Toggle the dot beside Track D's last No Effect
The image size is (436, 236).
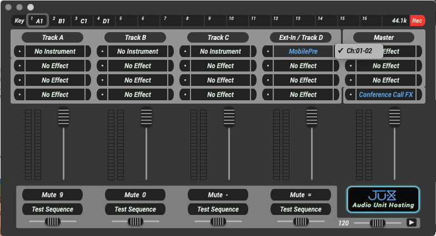tap(268, 95)
